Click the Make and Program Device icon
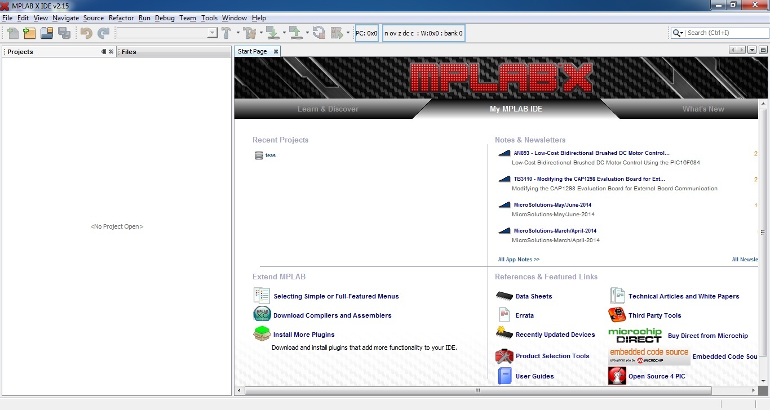Image resolution: width=770 pixels, height=410 pixels. 272,33
